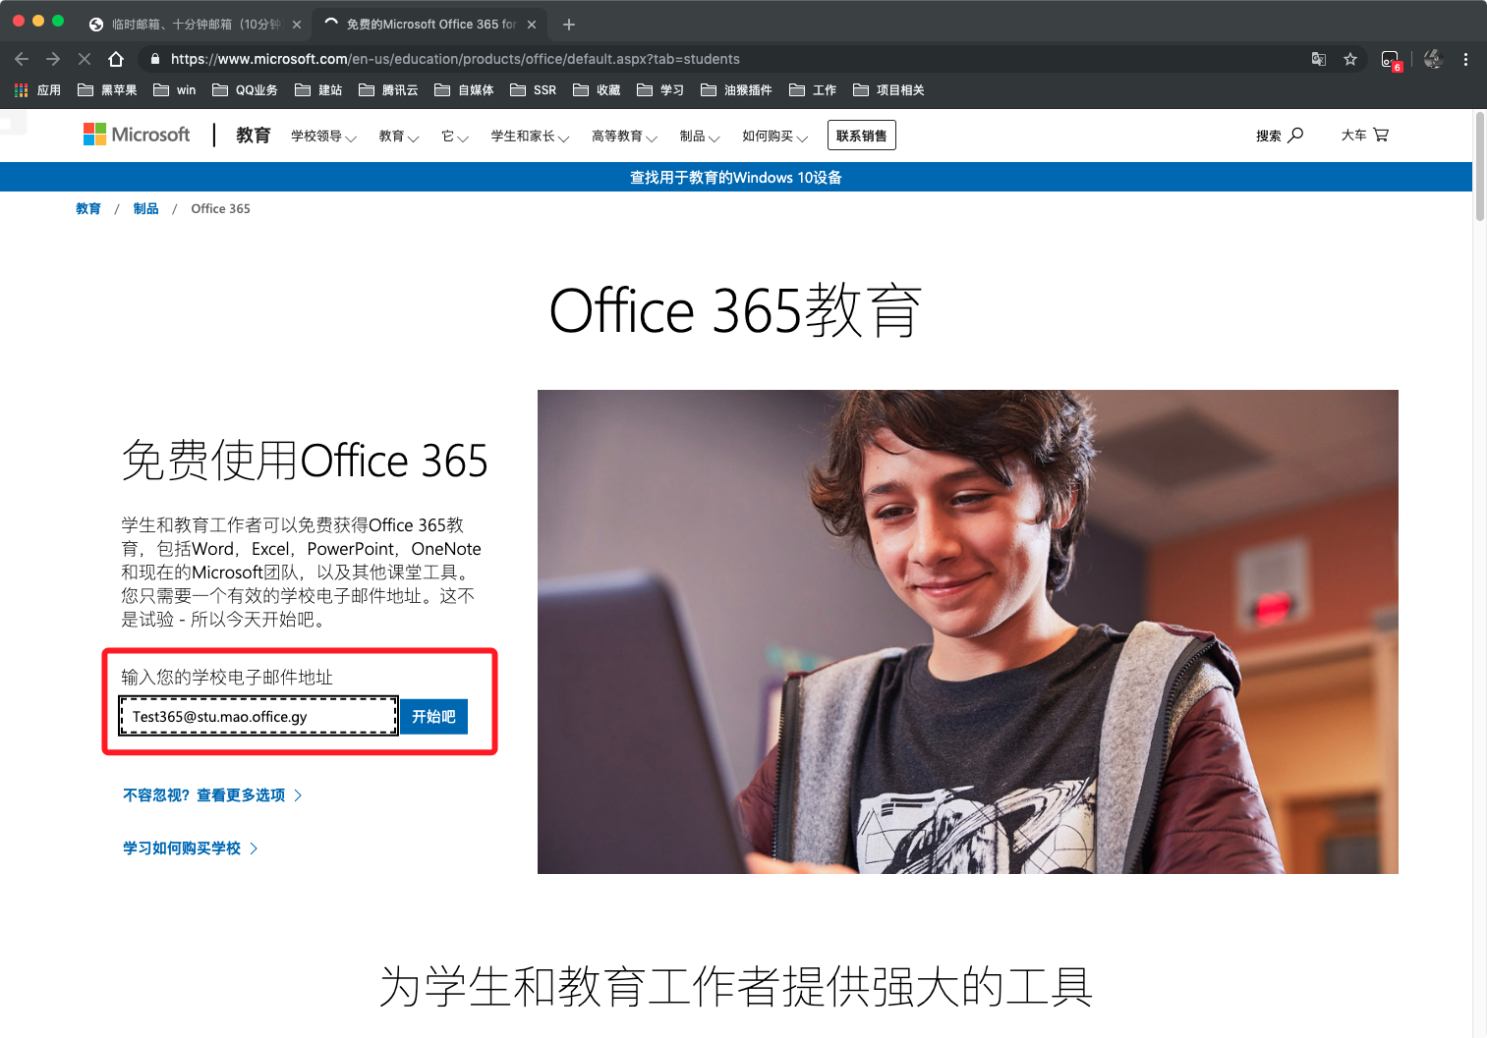Open the 大车 shopping cart
Screen dimensions: 1487x1038
pos(1365,136)
